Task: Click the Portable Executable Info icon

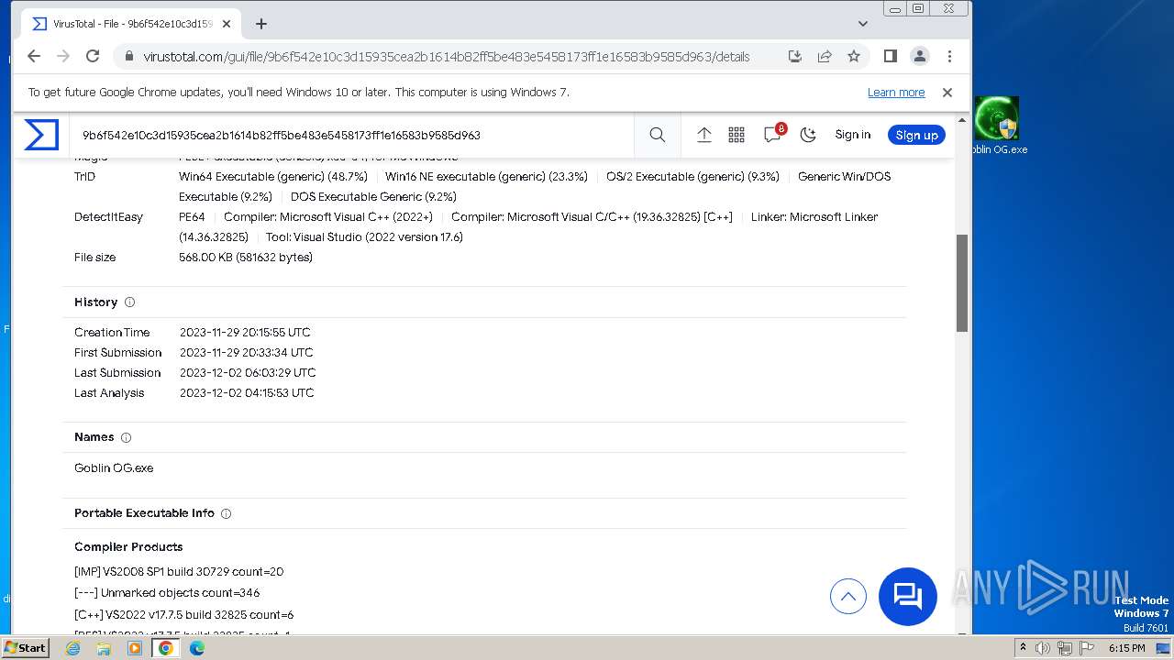Action: (226, 513)
